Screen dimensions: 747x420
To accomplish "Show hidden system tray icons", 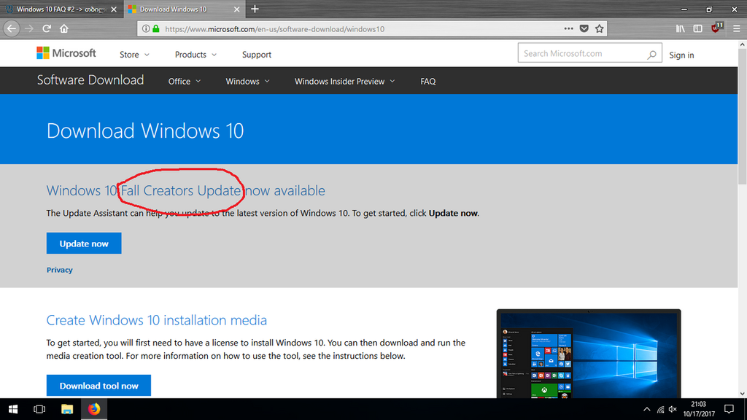I will click(x=646, y=409).
